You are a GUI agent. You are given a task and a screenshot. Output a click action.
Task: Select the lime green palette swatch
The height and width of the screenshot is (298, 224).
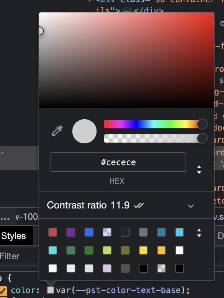(107, 250)
